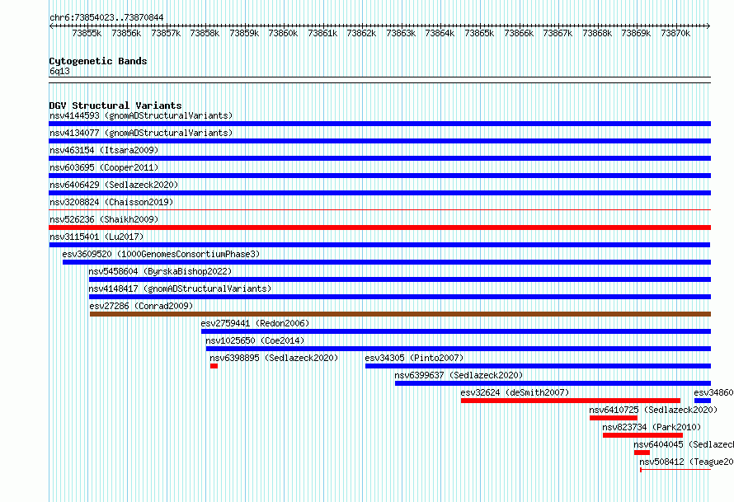Click the red nsv823734 variant bar
734x502 pixels.
click(642, 435)
